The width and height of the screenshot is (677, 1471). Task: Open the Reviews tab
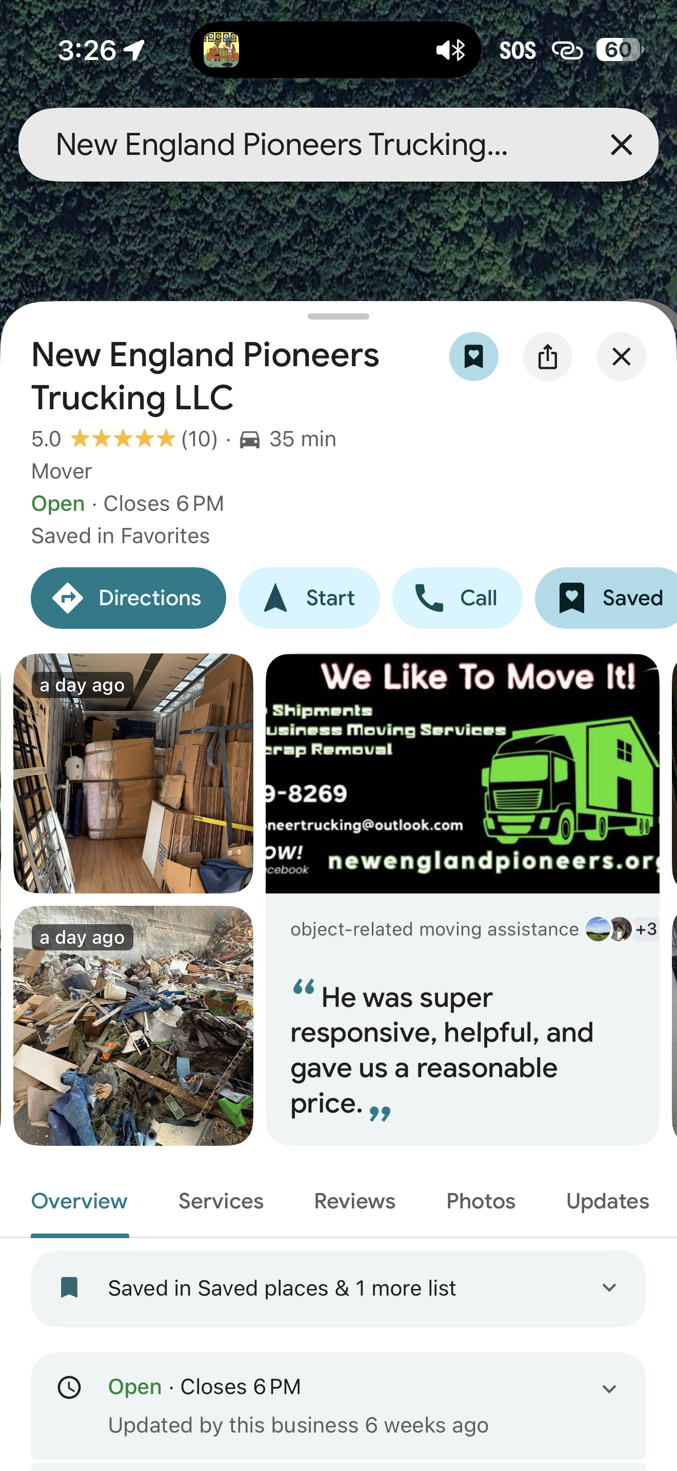click(x=354, y=1201)
